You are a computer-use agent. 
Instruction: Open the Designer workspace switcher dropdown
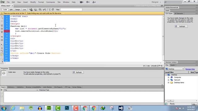pyautogui.click(x=156, y=2)
